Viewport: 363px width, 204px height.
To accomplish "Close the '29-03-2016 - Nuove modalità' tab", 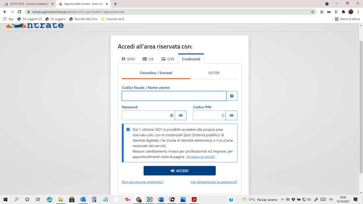I will (52, 4).
